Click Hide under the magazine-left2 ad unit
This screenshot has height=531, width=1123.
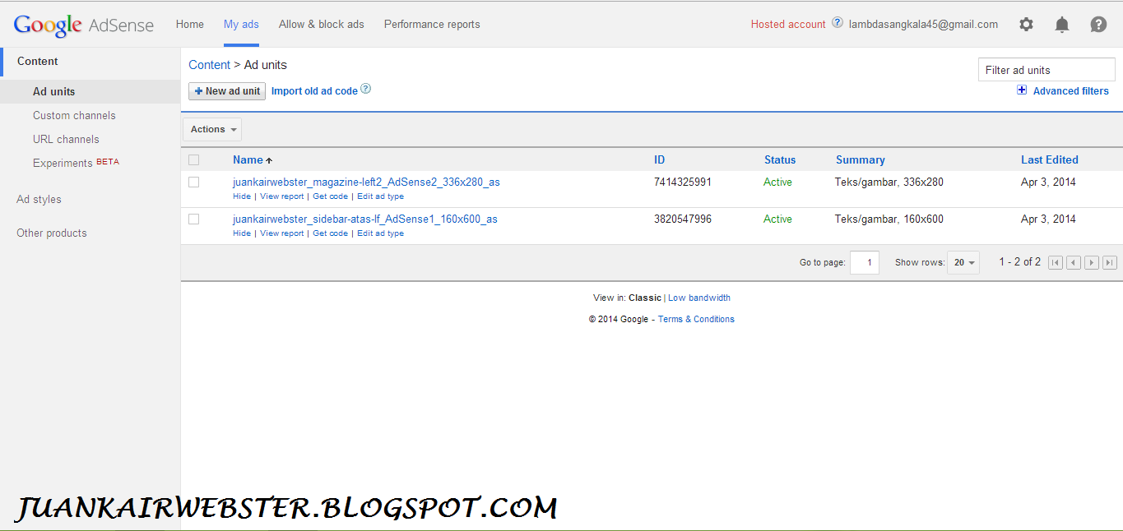(242, 196)
